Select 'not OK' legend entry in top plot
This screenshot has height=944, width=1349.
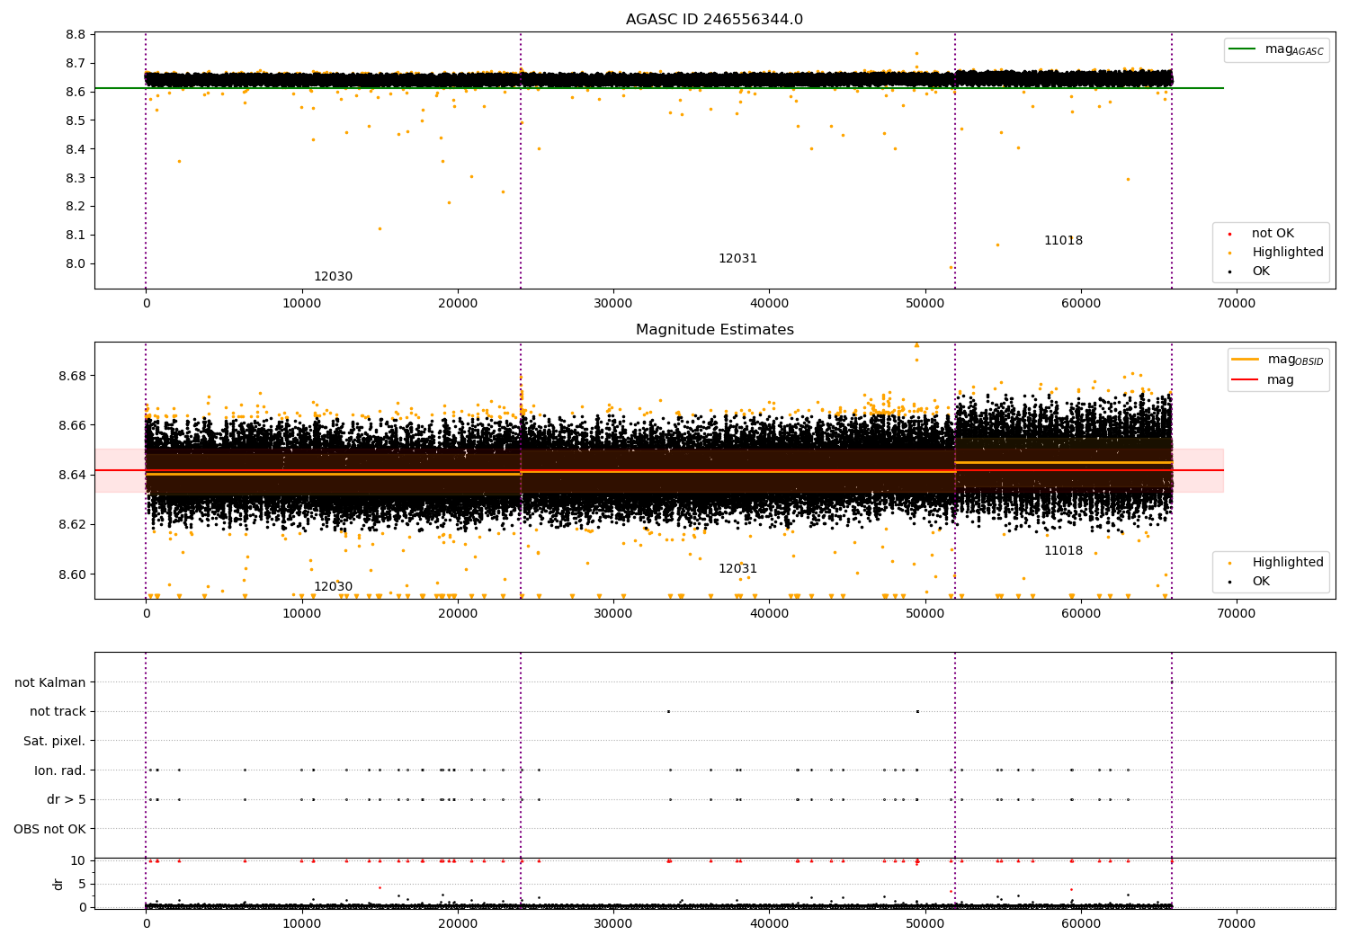pos(1273,234)
